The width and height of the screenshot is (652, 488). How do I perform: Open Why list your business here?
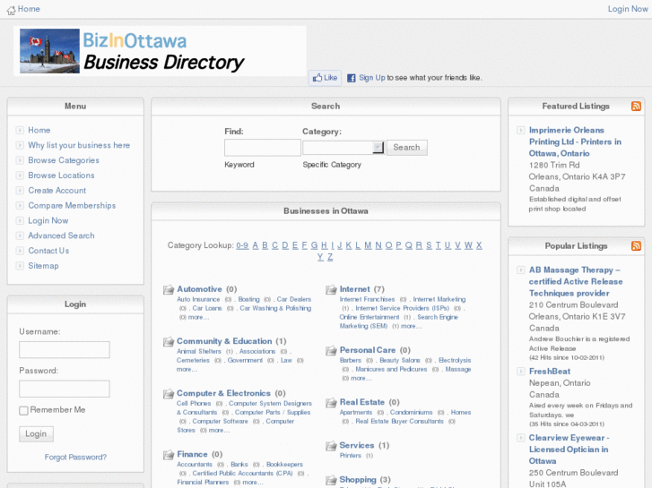click(x=79, y=145)
